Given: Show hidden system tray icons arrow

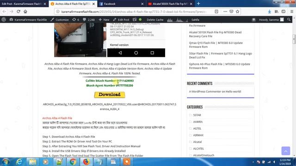Looking at the screenshot, I should click(253, 162).
